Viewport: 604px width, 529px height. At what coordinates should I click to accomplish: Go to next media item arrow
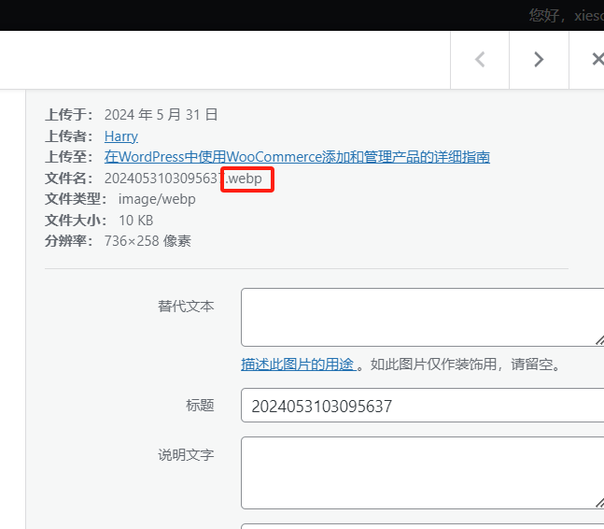coord(539,60)
